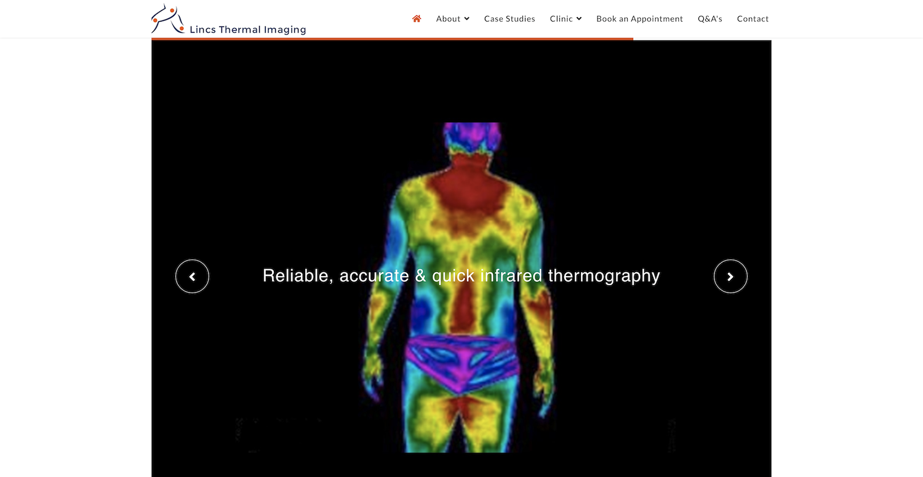Click Book an Appointment link
923x477 pixels.
point(639,19)
